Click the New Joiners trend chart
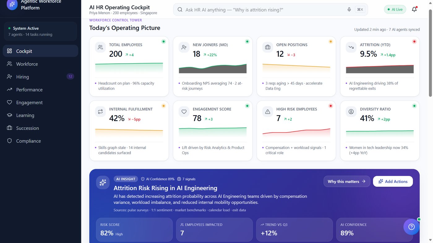Viewport: 433px width, 243px height. point(213,68)
